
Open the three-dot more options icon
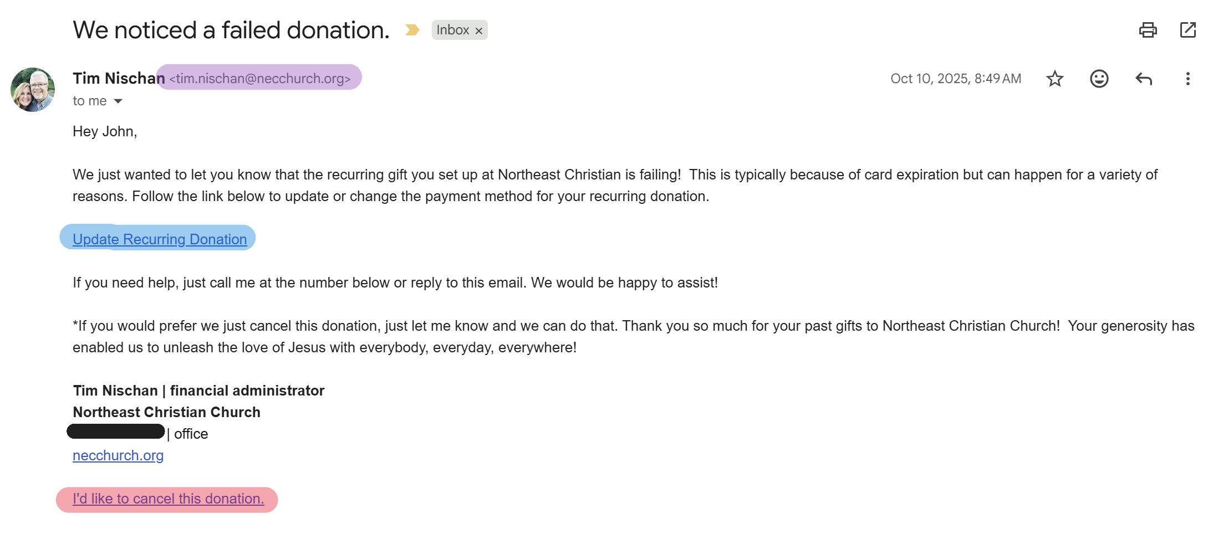click(x=1188, y=79)
